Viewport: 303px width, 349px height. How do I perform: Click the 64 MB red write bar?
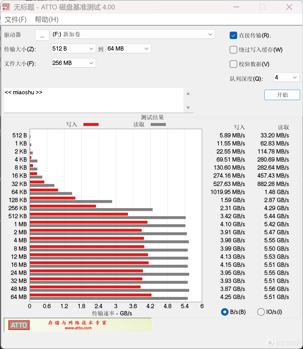91,295
